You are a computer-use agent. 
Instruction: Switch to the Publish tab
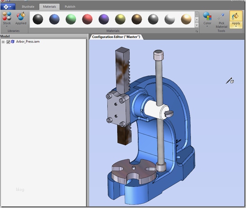[70, 7]
